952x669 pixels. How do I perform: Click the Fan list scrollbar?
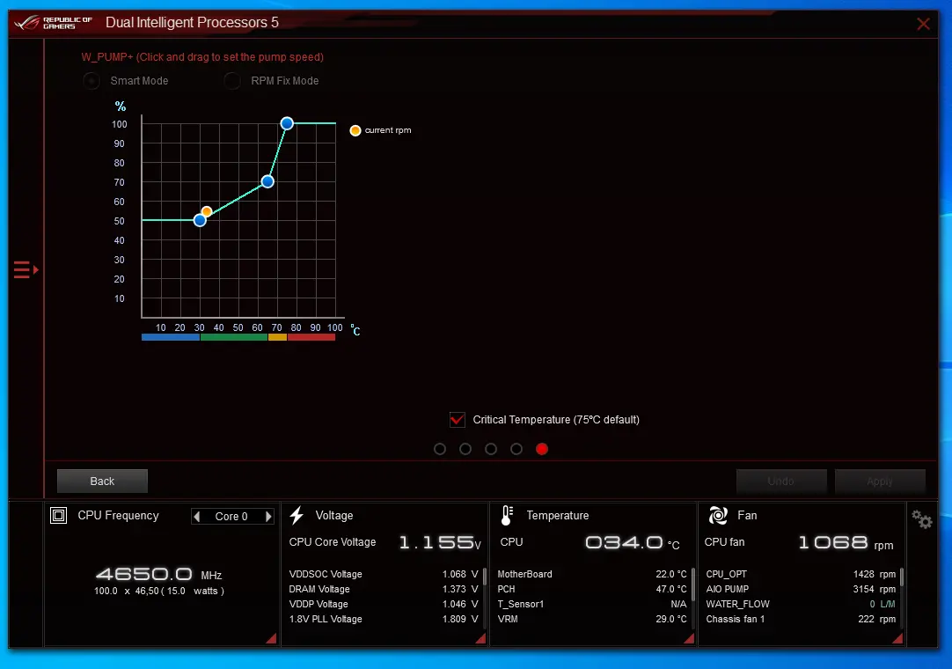[x=902, y=577]
